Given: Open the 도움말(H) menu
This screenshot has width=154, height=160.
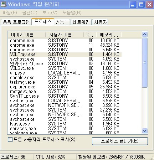Looking at the screenshot, I should coord(72,12).
